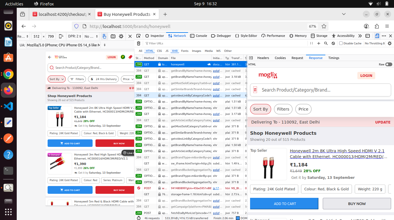
Task: Take a screenshot of the viewport
Action: click(x=113, y=36)
